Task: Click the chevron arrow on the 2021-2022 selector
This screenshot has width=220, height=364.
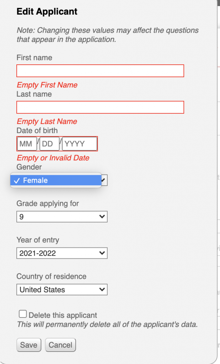Action: click(102, 253)
